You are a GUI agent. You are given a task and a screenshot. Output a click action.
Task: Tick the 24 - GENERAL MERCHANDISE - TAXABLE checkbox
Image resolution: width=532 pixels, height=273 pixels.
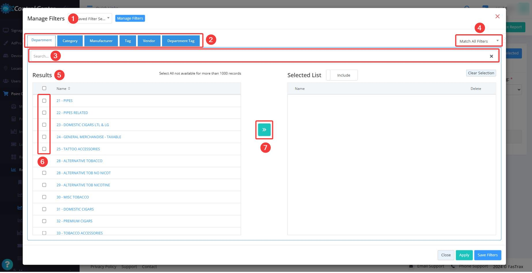tap(44, 137)
